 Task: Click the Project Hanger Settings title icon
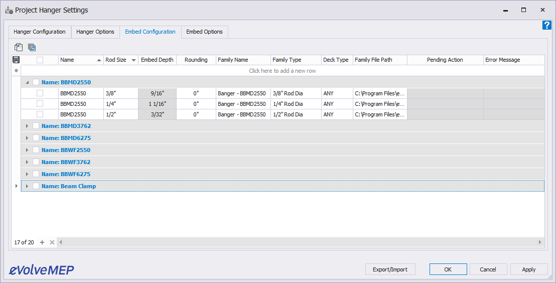(9, 10)
